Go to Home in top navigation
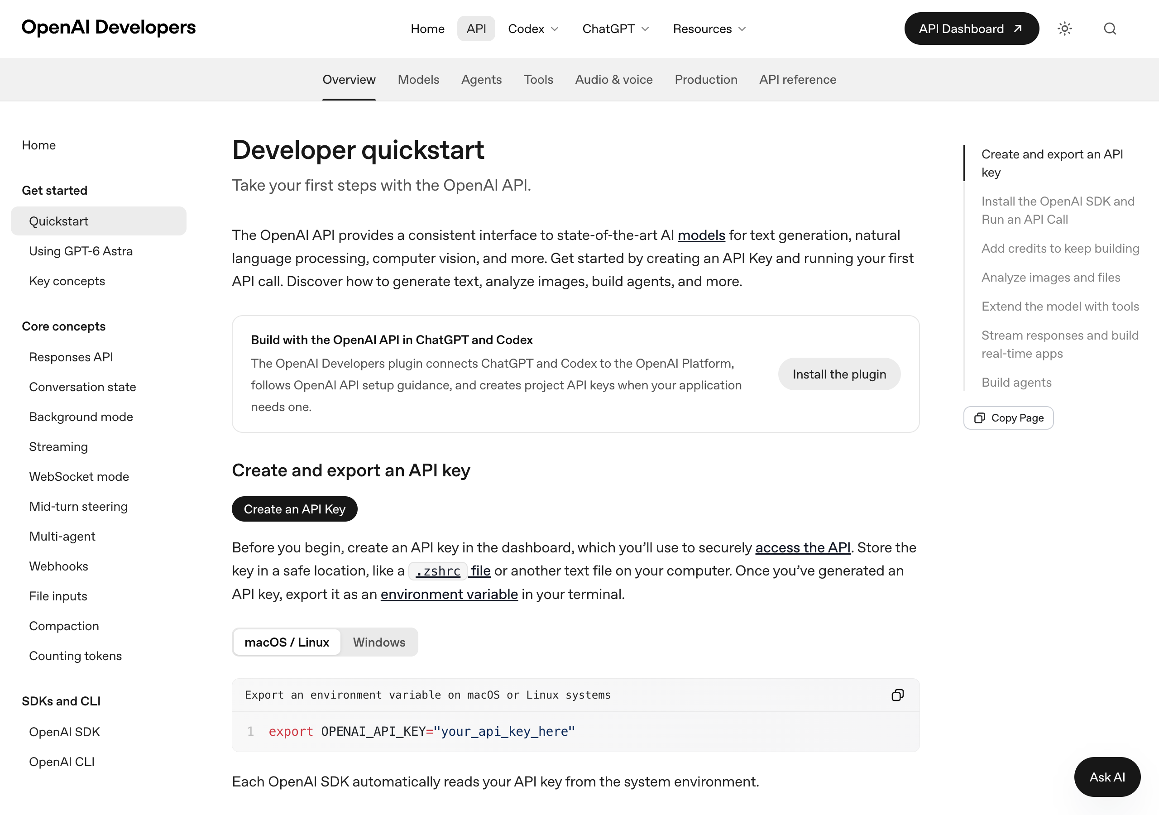The height and width of the screenshot is (815, 1159). pos(427,29)
